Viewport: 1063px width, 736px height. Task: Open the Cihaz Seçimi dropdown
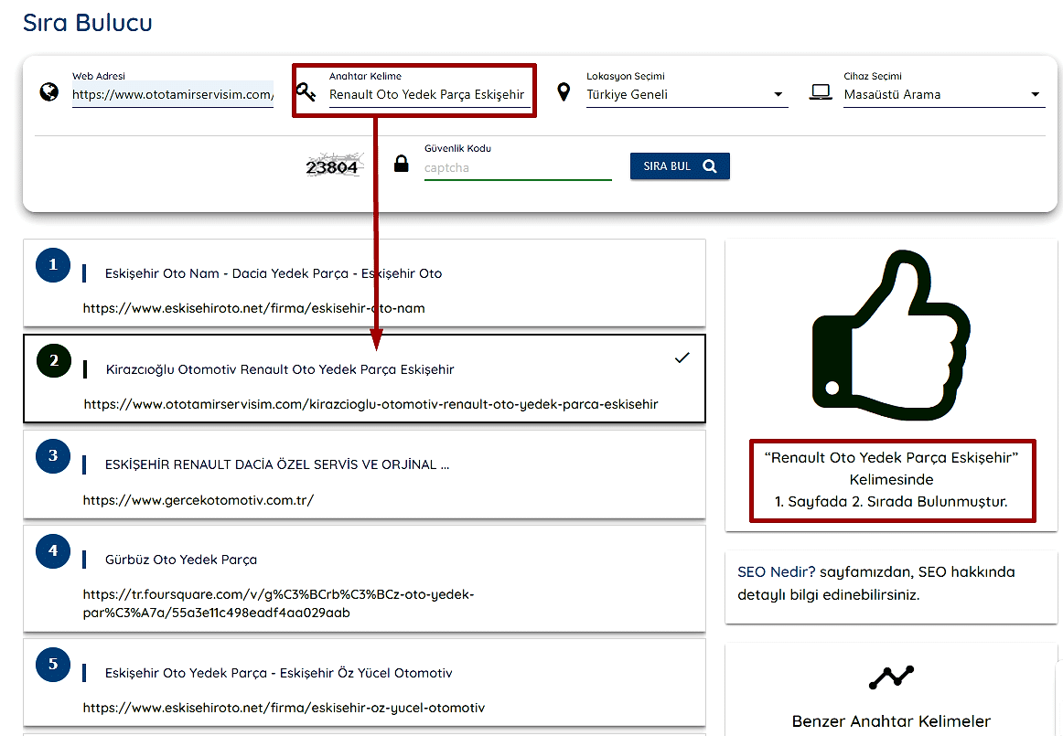943,94
